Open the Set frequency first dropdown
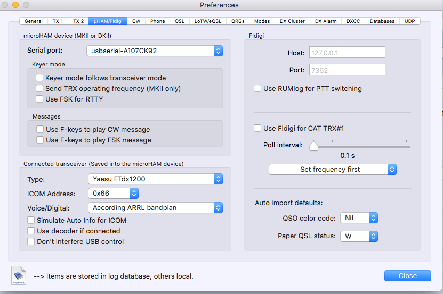The width and height of the screenshot is (443, 294). 333,170
